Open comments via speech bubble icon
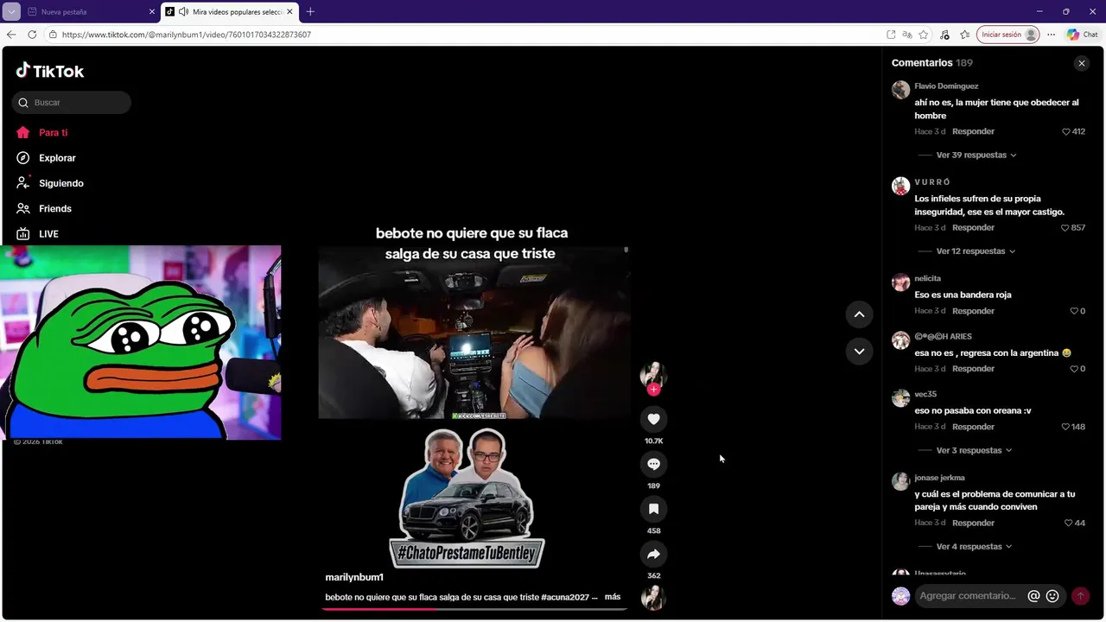1106x622 pixels. pos(653,464)
